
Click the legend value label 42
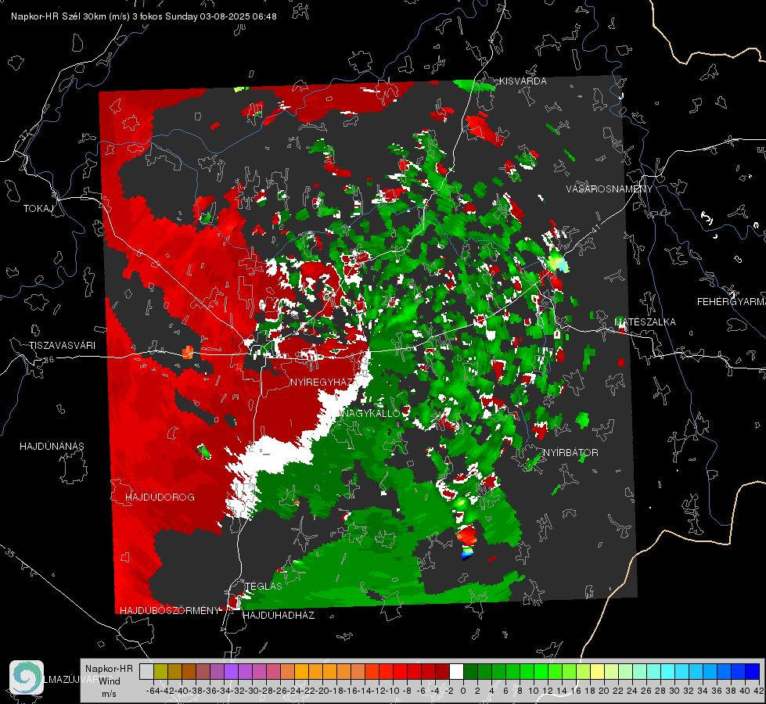[x=759, y=691]
